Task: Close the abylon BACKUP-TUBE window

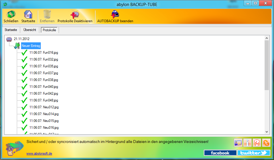Action: pyautogui.click(x=265, y=3)
